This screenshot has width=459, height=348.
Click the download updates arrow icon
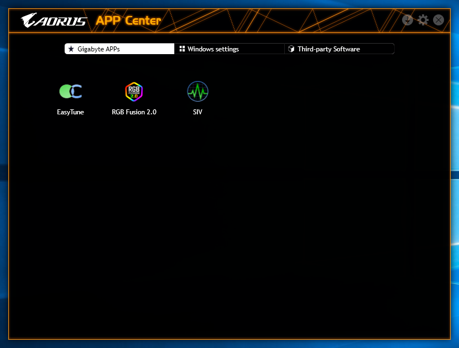point(407,20)
